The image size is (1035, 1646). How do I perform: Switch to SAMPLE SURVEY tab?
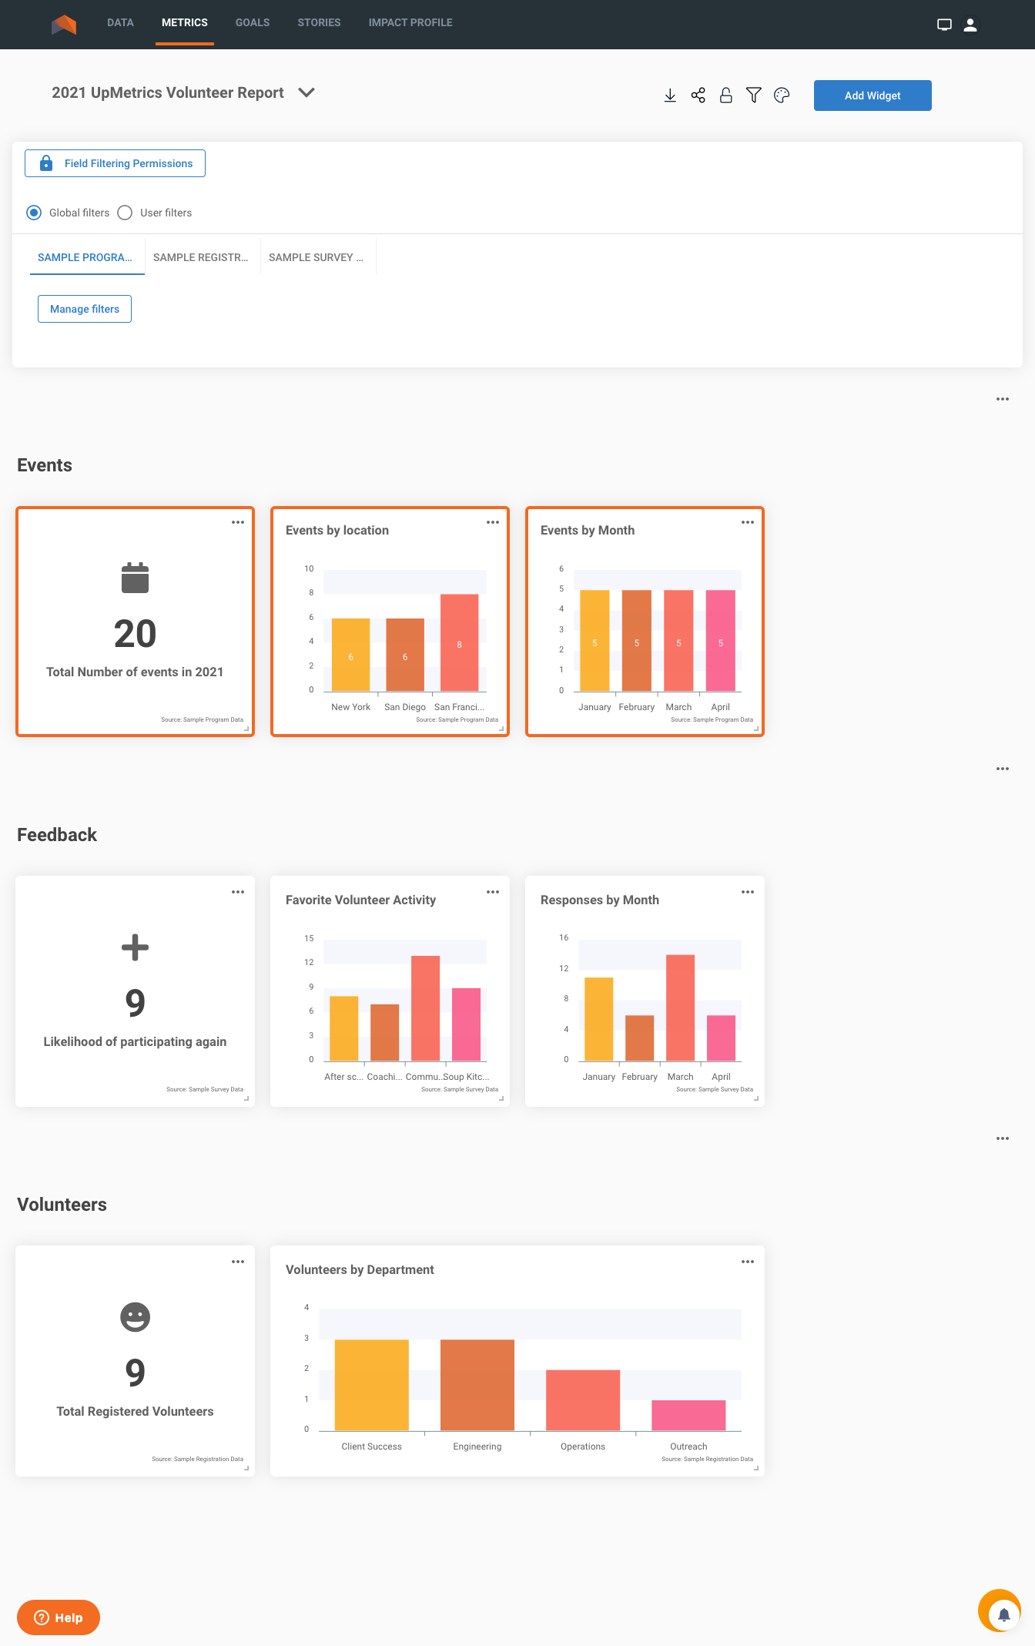click(318, 257)
